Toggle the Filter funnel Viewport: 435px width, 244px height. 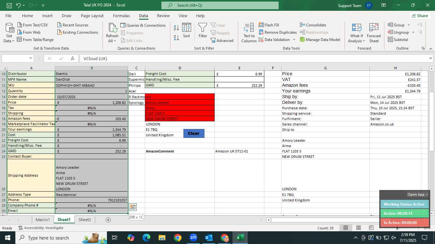(203, 31)
